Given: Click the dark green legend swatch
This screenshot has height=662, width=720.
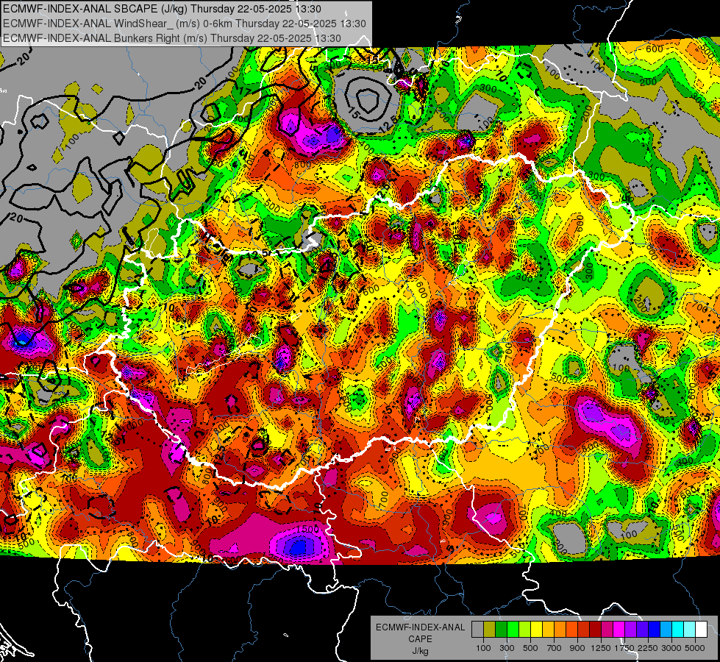Looking at the screenshot, I should (x=501, y=630).
